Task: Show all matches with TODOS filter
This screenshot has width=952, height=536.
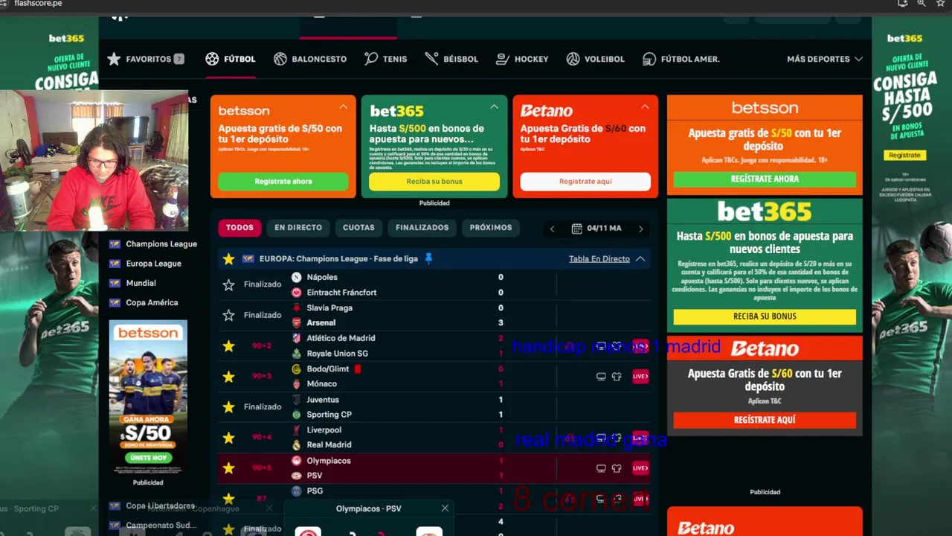Action: click(239, 228)
